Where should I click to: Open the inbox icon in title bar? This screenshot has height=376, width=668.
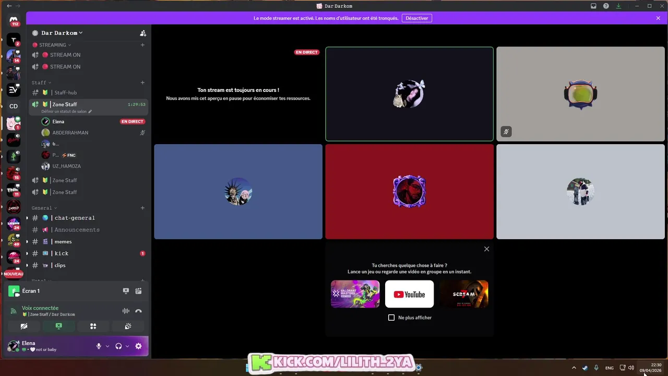(593, 6)
